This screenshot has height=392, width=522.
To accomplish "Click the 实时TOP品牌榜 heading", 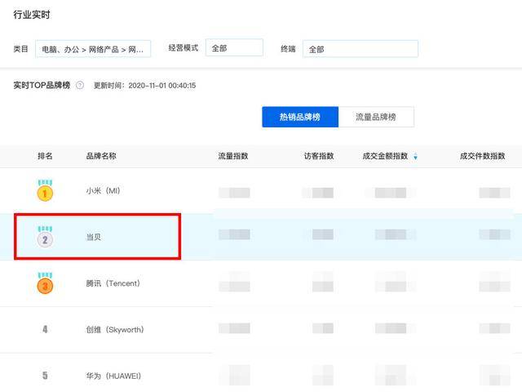I will pyautogui.click(x=42, y=85).
